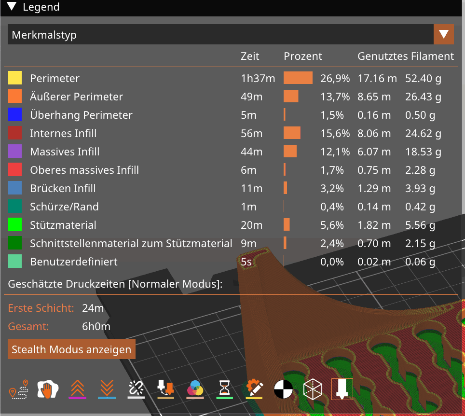This screenshot has width=465, height=416.
Task: Select Oberes massives Infill label
Action: pos(84,170)
